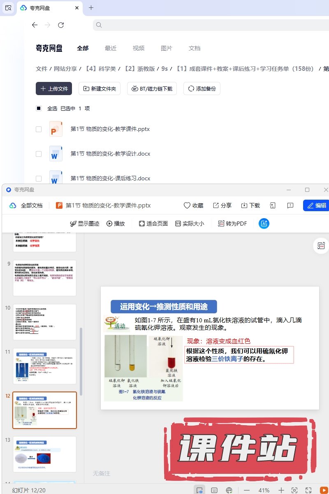329x494 pixels.
Task: Select slide 13 thumbnail in sidebar
Action: (44, 454)
